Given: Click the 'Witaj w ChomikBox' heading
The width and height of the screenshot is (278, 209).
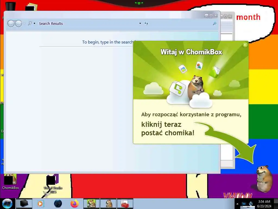Looking at the screenshot, I should point(191,52).
